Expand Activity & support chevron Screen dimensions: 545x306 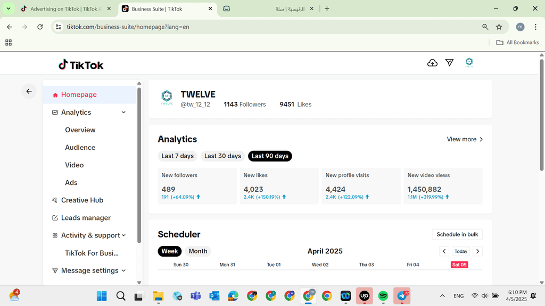pos(123,235)
